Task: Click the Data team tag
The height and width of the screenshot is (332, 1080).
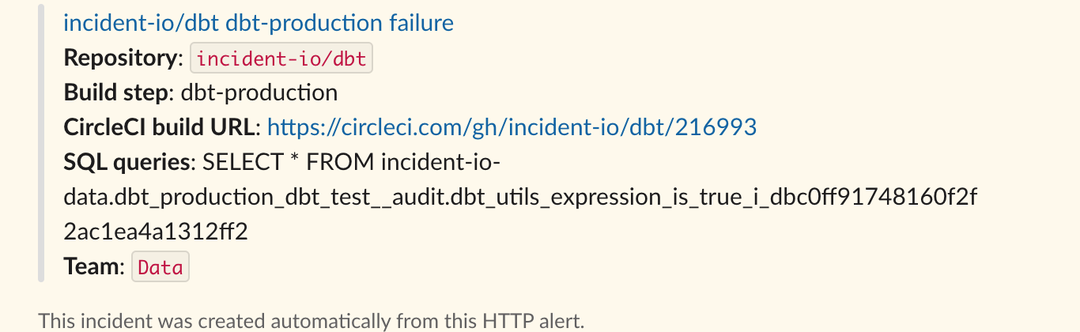Action: click(160, 267)
